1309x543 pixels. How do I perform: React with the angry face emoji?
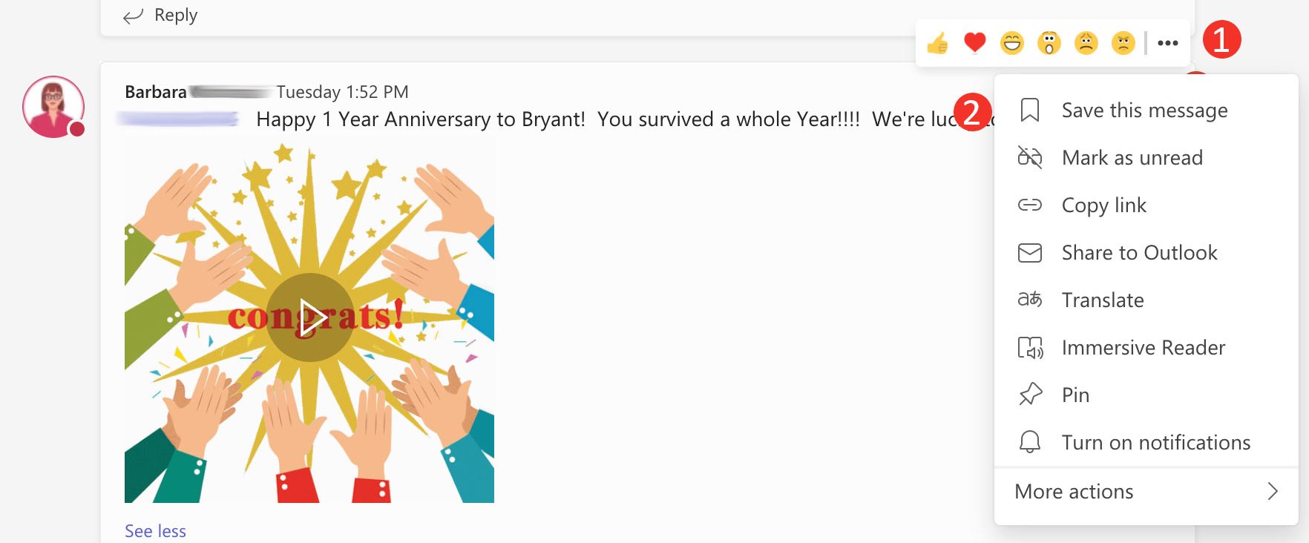[1123, 44]
